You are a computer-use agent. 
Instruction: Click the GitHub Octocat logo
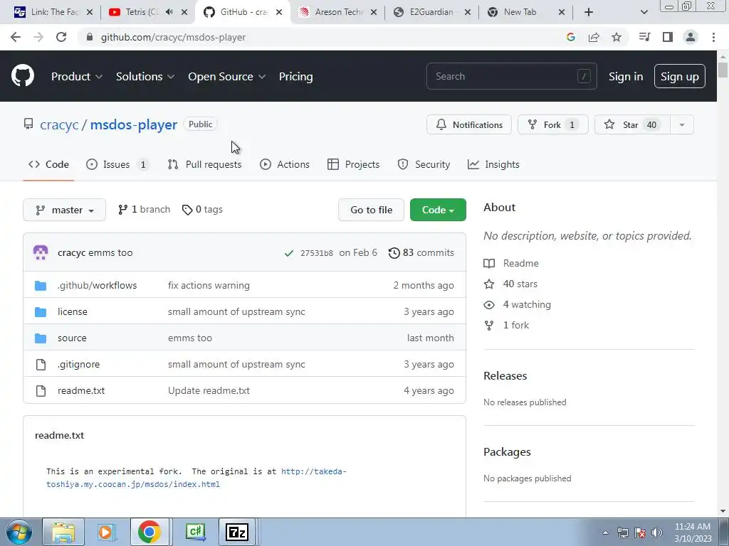pyautogui.click(x=22, y=76)
